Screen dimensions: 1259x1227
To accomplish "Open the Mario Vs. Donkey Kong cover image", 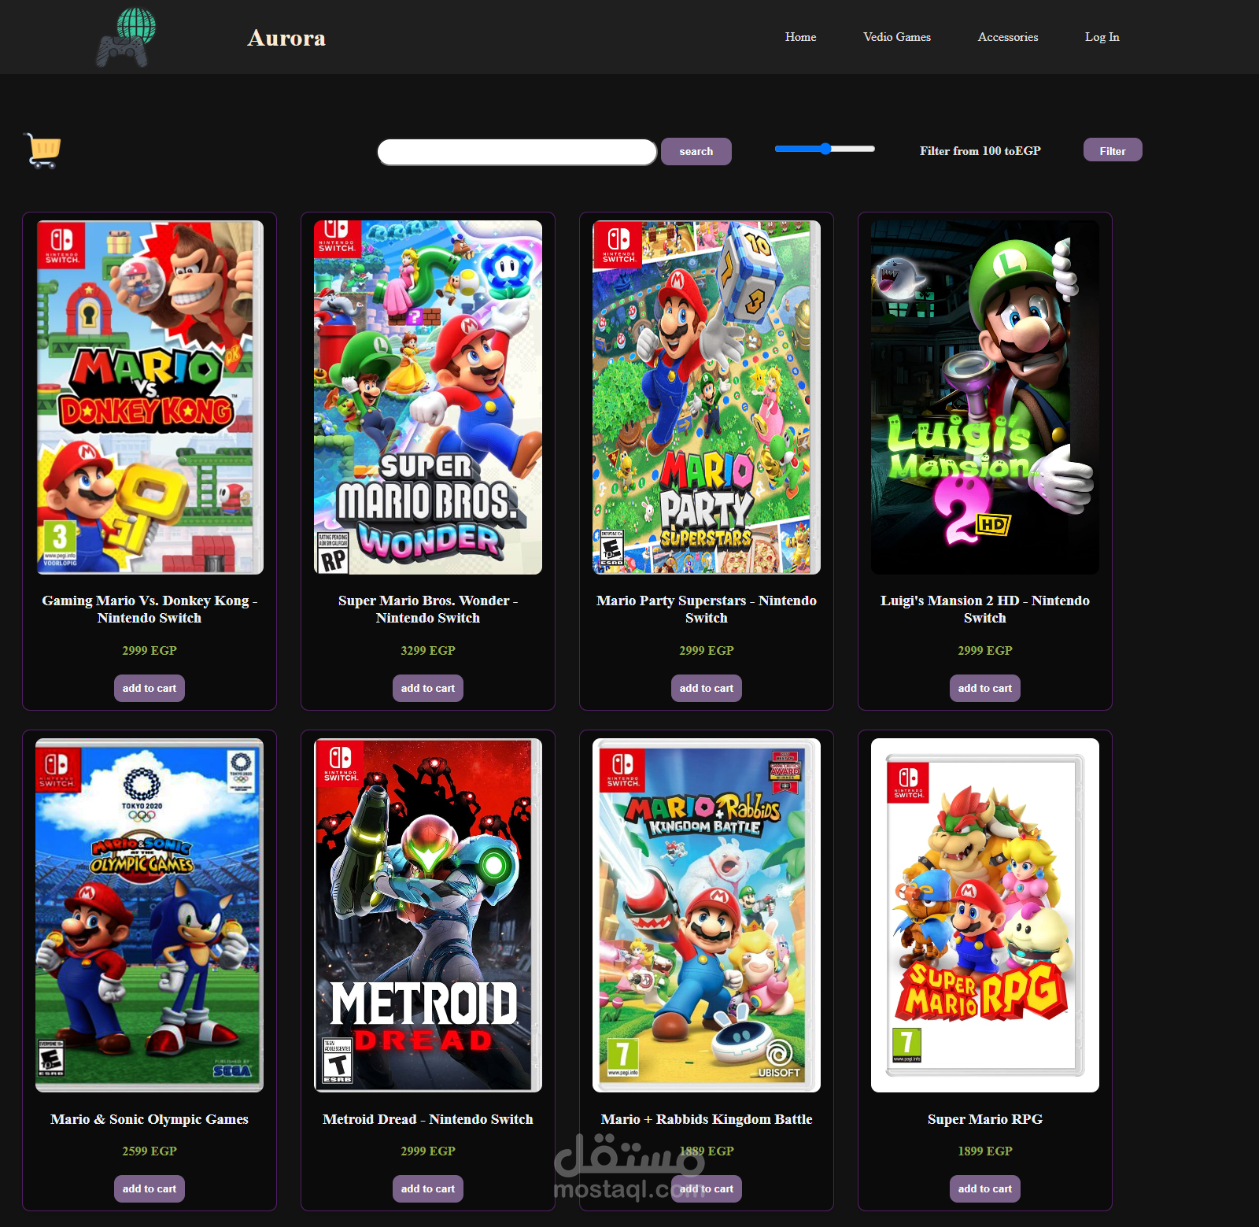I will pos(150,397).
